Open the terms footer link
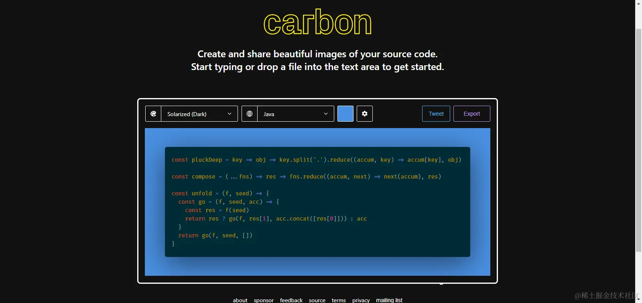This screenshot has width=642, height=303. pyautogui.click(x=339, y=300)
